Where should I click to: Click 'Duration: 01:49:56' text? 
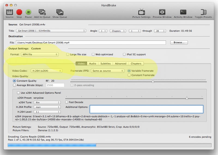tap(181, 31)
